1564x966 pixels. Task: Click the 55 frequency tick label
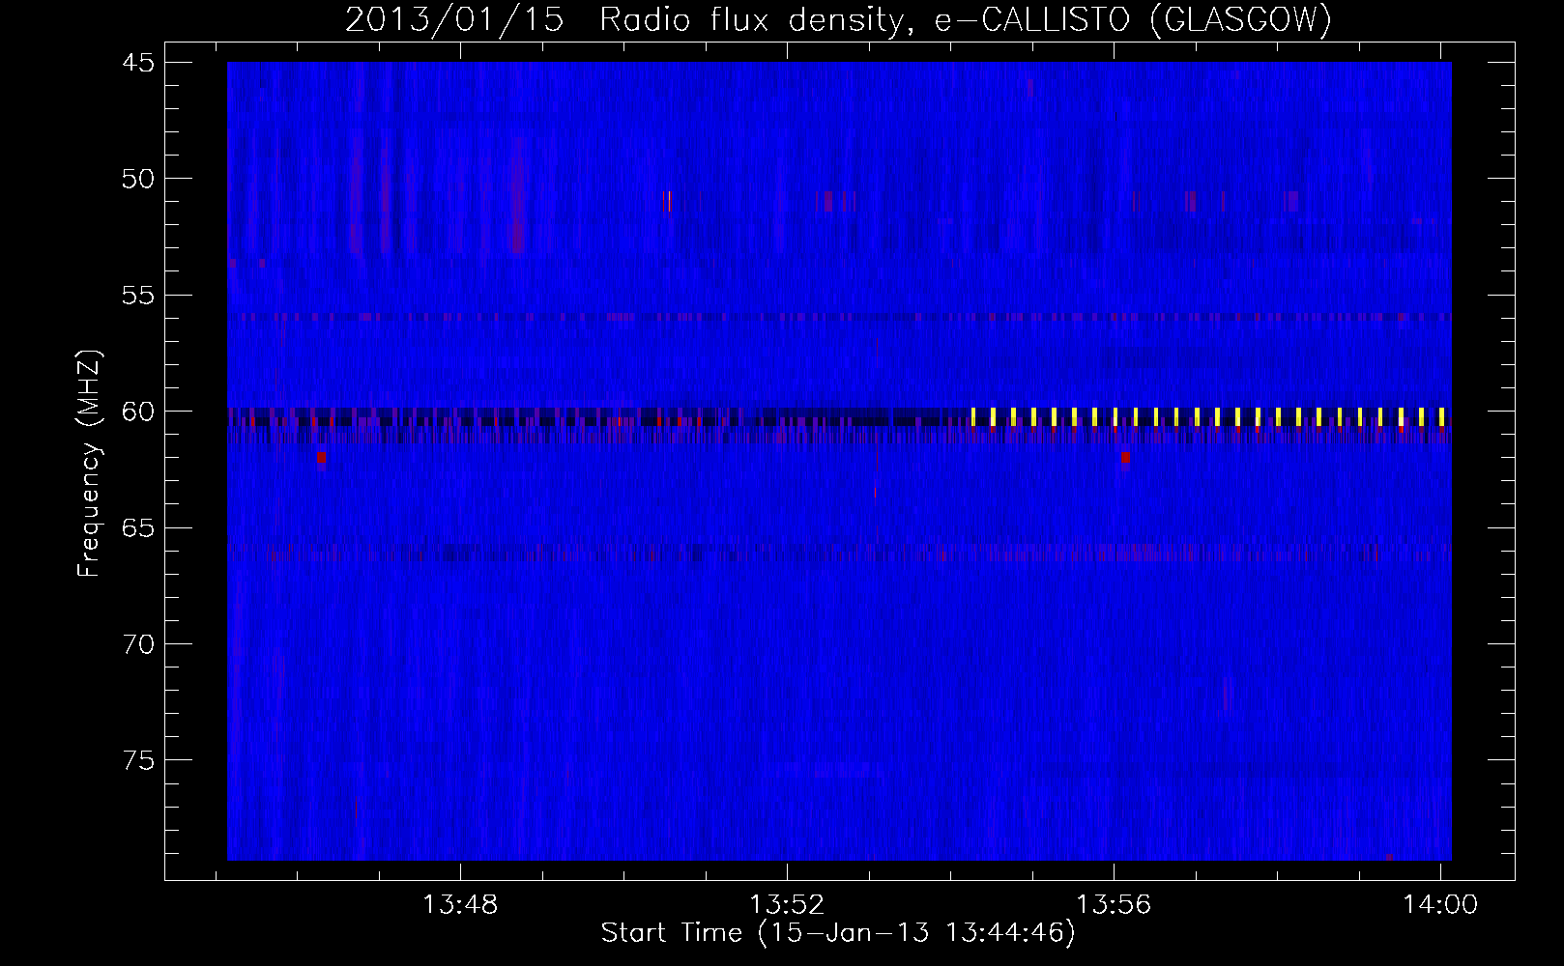pos(138,296)
